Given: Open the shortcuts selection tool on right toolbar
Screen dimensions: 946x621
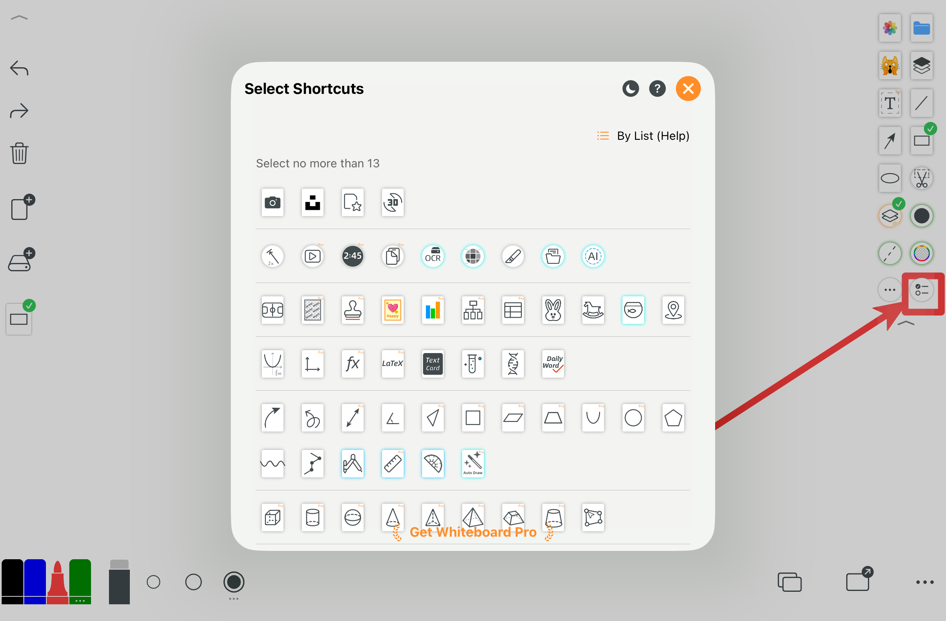Looking at the screenshot, I should (922, 290).
